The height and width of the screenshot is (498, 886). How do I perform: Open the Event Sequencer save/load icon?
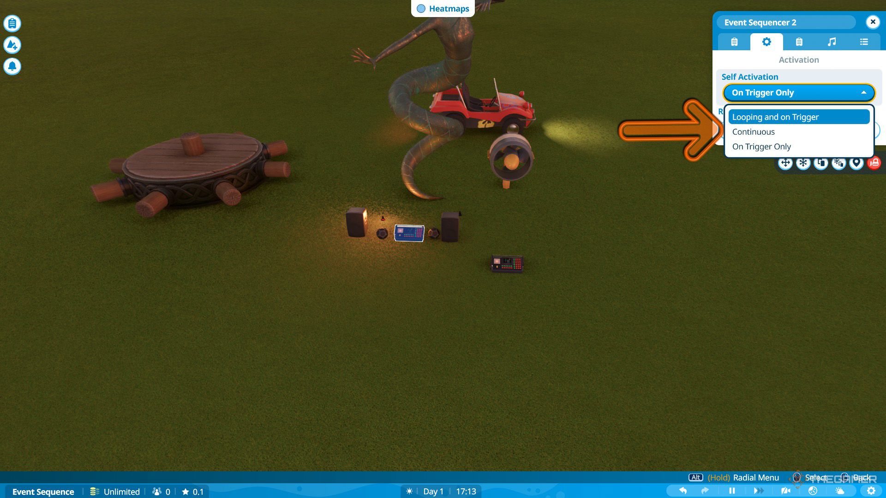point(799,41)
